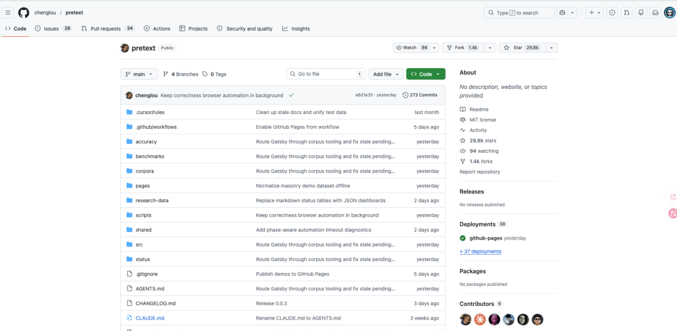Open the .gitignore file
Screen dimensions: 677x331
(x=145, y=273)
